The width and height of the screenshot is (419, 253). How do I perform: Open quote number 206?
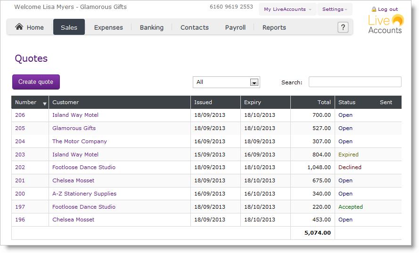click(x=20, y=115)
